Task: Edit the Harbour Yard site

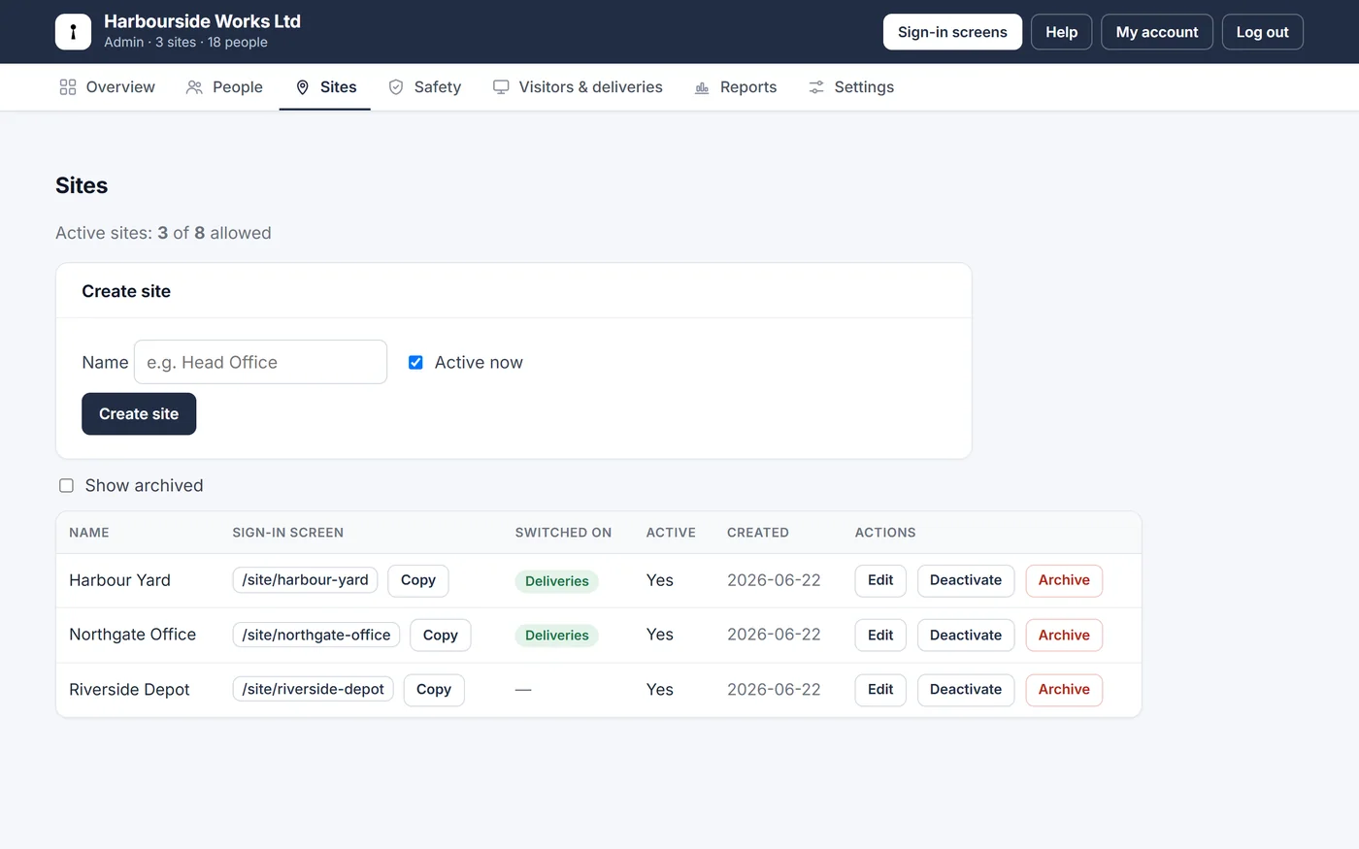Action: click(880, 580)
